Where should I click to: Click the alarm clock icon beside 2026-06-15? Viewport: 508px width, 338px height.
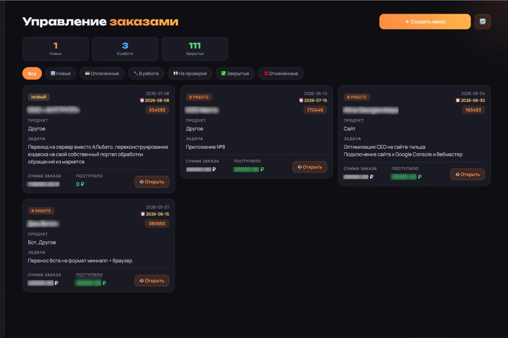(143, 214)
